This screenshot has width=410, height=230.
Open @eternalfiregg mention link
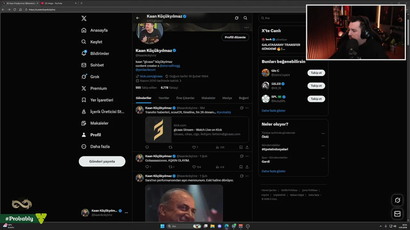(x=170, y=65)
